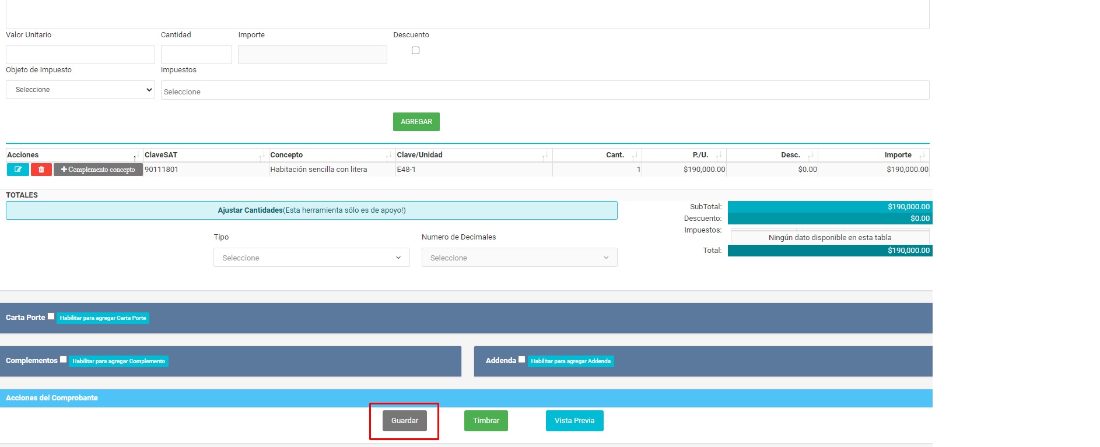Sort table by Cant. column
The height and width of the screenshot is (447, 1100).
coord(597,155)
